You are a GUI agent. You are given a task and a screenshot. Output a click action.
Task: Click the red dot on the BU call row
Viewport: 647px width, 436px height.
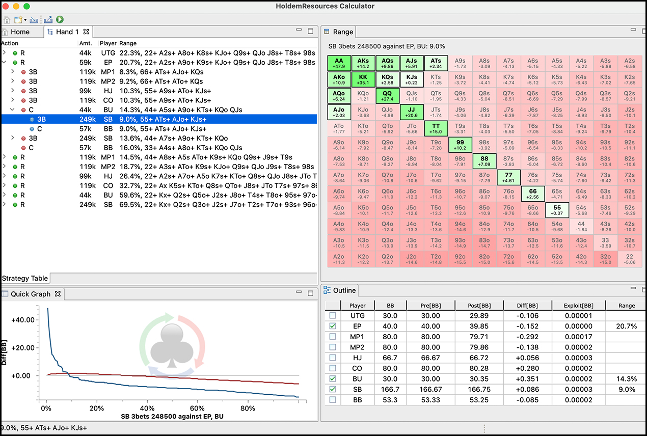tap(23, 110)
